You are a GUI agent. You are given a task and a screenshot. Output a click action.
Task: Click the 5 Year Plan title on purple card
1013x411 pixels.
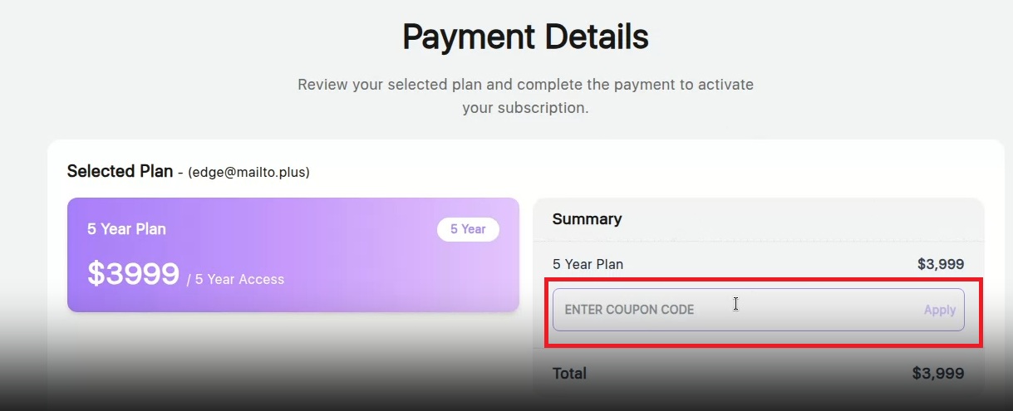126,229
